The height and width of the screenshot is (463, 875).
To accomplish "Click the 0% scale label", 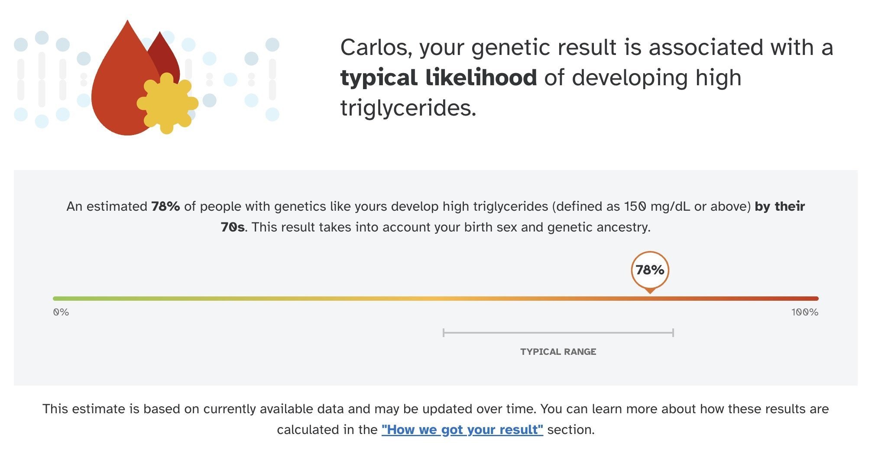I will pyautogui.click(x=61, y=312).
